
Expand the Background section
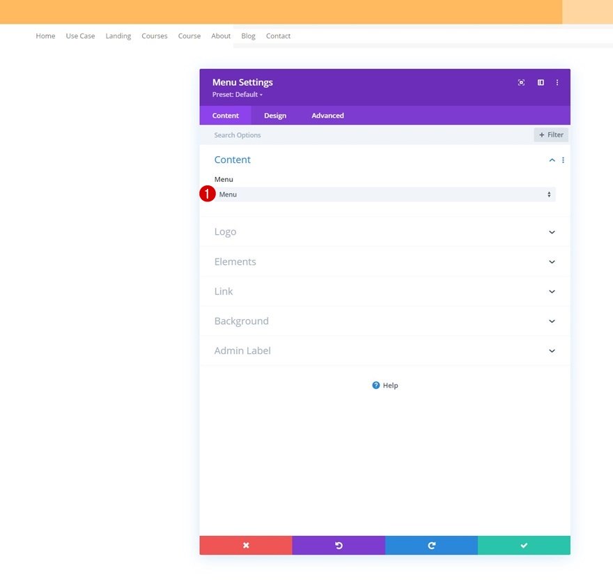click(x=385, y=321)
